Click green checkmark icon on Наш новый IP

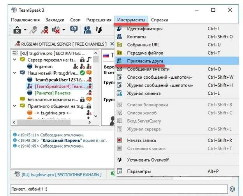pyautogui.click(x=82, y=73)
